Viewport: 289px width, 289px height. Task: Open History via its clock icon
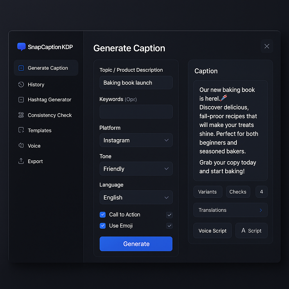coord(21,85)
